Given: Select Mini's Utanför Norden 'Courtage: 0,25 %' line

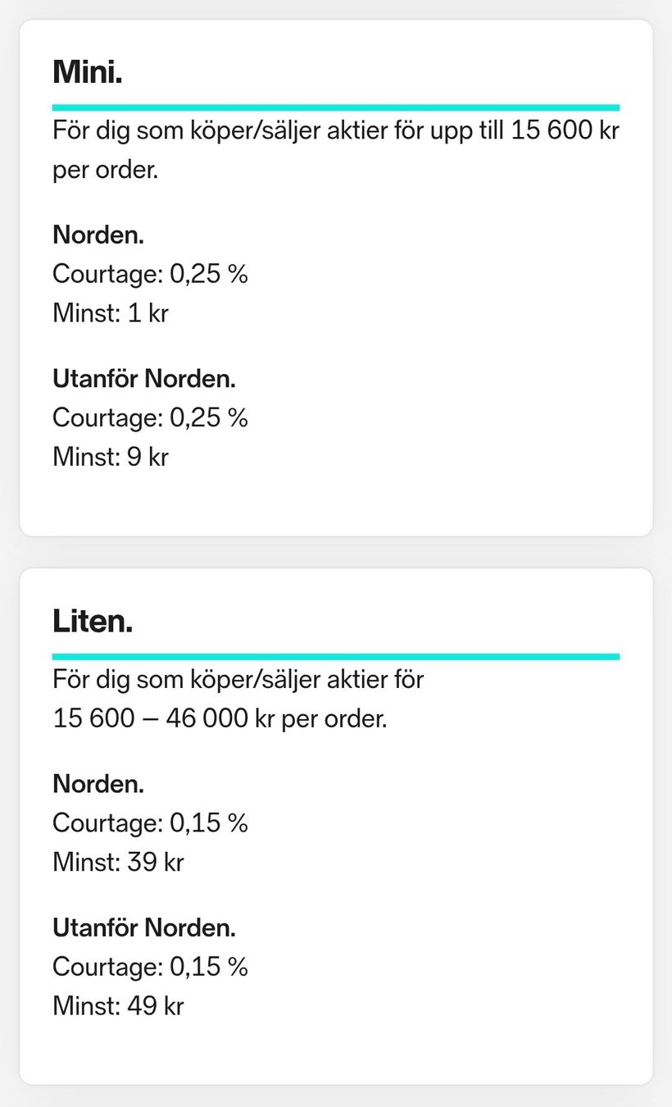Looking at the screenshot, I should (x=150, y=418).
